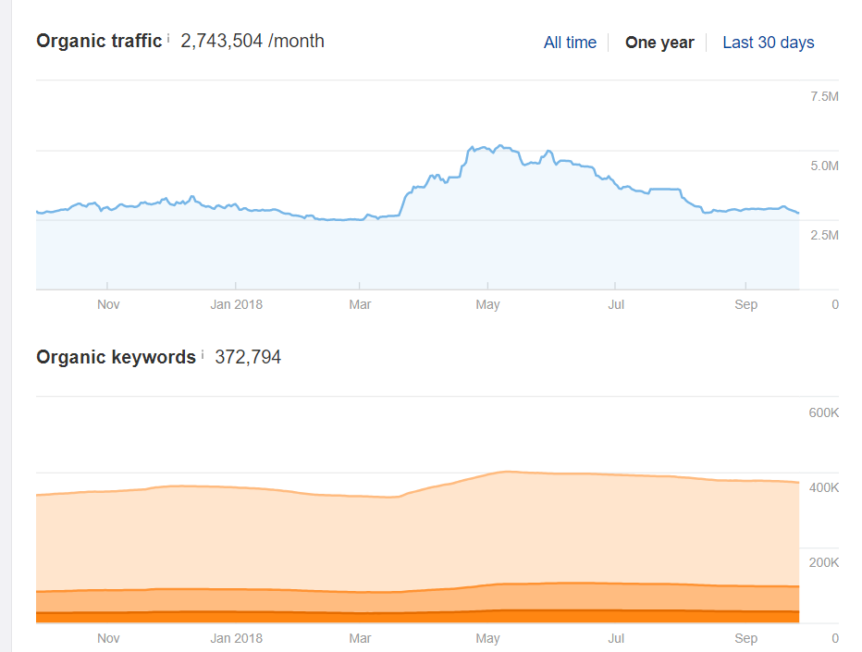Click the 2,743,504 /month traffic value
Screen dimensions: 862x652
pos(252,41)
